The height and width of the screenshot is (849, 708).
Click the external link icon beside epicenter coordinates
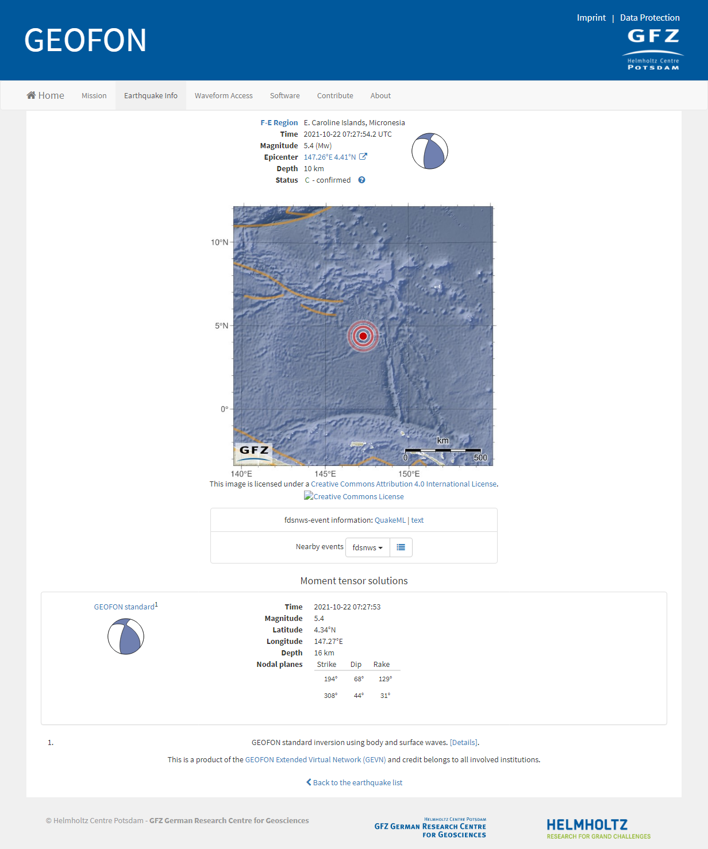[363, 157]
